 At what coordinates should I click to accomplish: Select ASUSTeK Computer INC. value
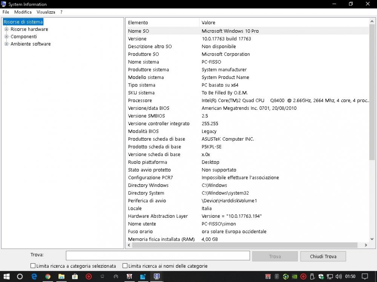[228, 139]
